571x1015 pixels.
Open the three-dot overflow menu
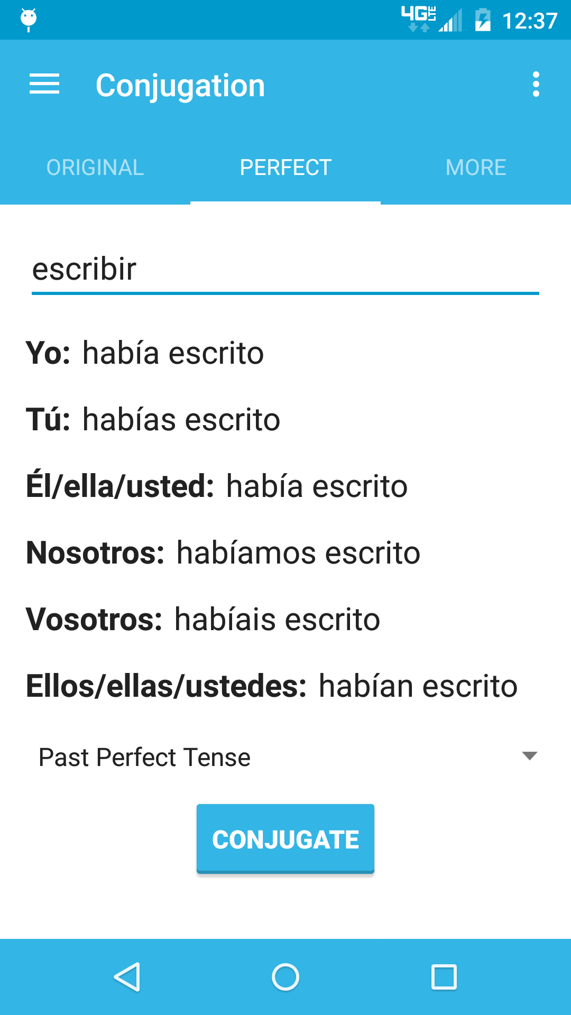pyautogui.click(x=536, y=85)
